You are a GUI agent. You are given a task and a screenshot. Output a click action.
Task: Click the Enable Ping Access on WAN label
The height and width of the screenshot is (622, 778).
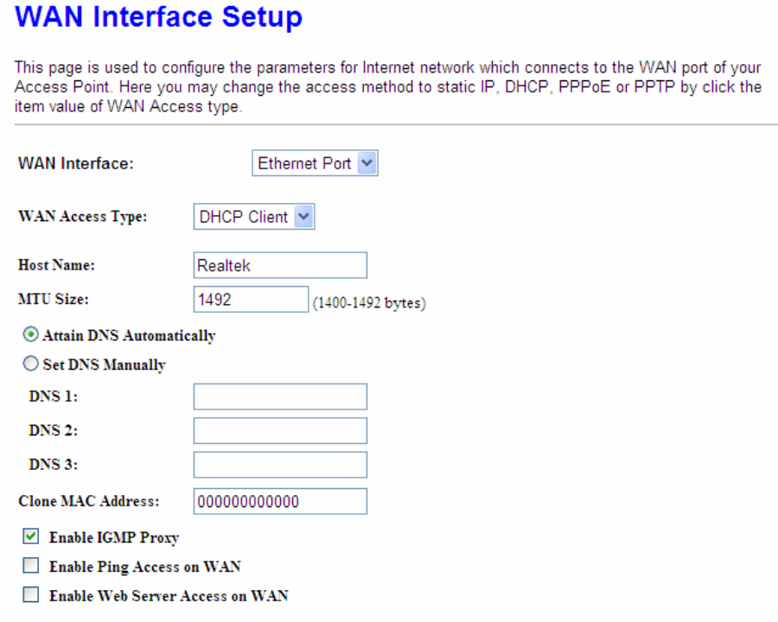click(145, 567)
